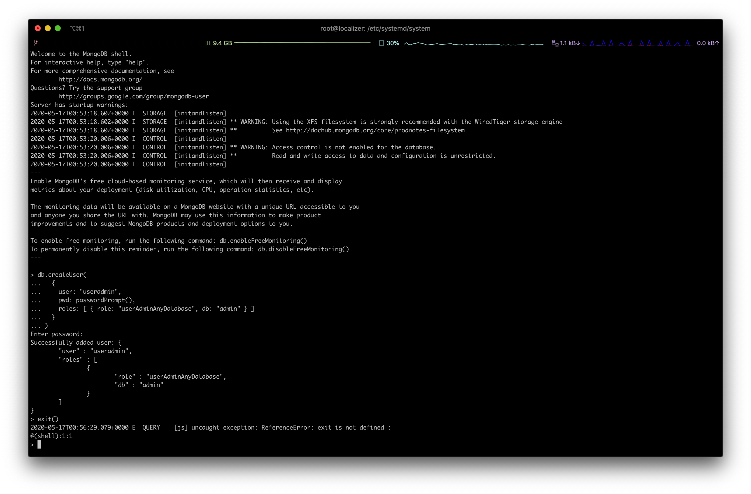Click 'Successfully added user: {' line
The width and height of the screenshot is (751, 494).
(76, 342)
